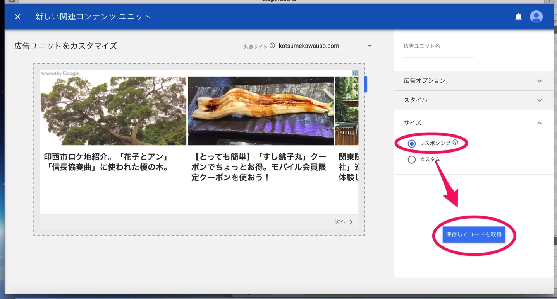Viewport: 557px width, 299px height.
Task: Click the すし銚子丸 coupon article title
Action: pyautogui.click(x=259, y=167)
